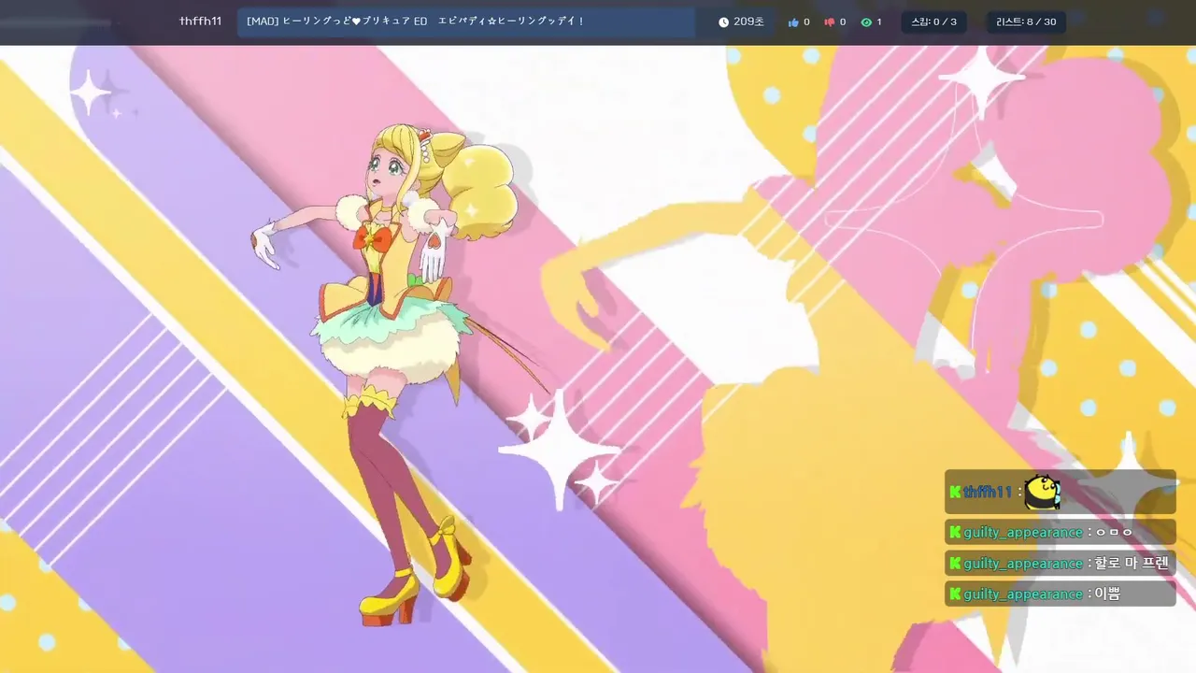Viewport: 1196px width, 673px height.
Task: Click the thumbs-up like icon
Action: (793, 21)
